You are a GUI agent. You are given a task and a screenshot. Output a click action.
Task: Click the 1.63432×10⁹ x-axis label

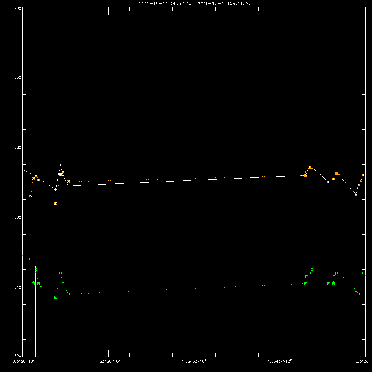[x=194, y=361]
